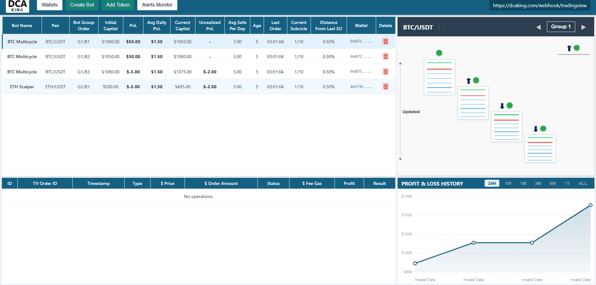This screenshot has width=596, height=285.
Task: Click the Add Token button
Action: tap(118, 5)
